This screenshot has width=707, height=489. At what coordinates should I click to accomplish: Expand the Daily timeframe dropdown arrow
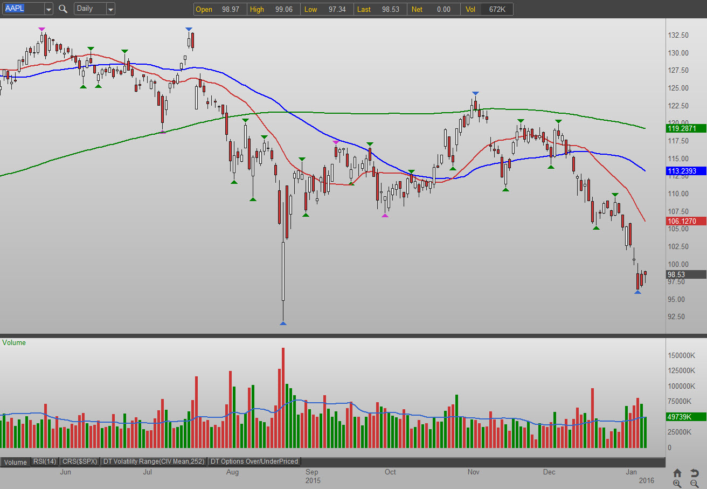(110, 9)
